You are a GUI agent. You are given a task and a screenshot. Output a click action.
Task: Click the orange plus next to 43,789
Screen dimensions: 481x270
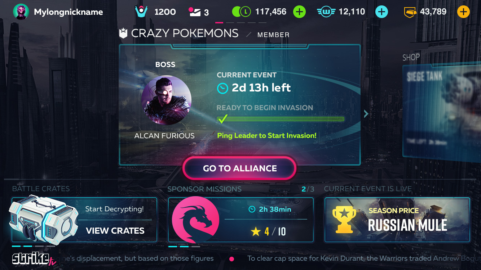click(463, 12)
